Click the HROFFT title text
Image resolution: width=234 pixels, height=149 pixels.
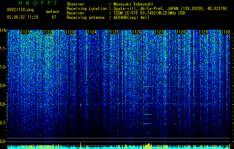38,3
